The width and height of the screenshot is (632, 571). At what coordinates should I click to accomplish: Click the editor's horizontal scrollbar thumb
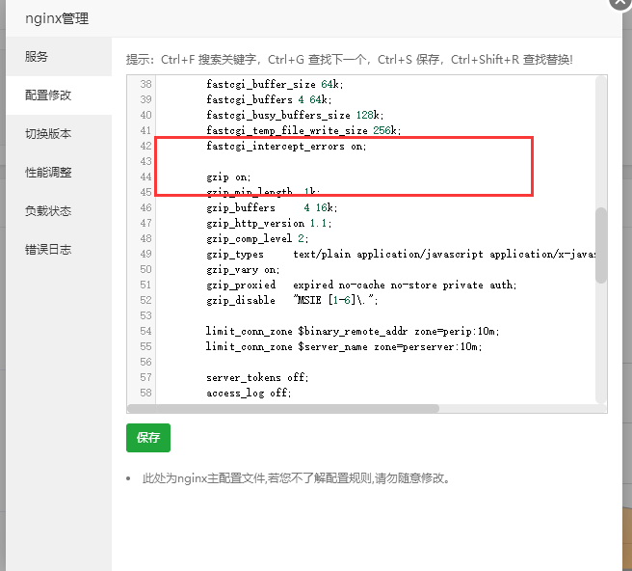tap(283, 408)
